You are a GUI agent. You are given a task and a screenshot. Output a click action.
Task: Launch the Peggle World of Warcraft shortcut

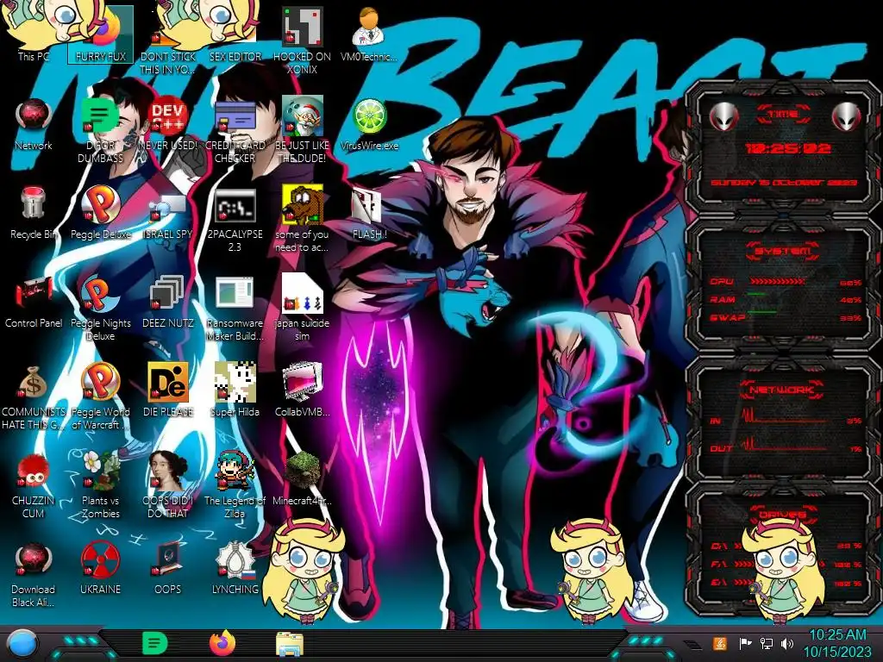(101, 397)
